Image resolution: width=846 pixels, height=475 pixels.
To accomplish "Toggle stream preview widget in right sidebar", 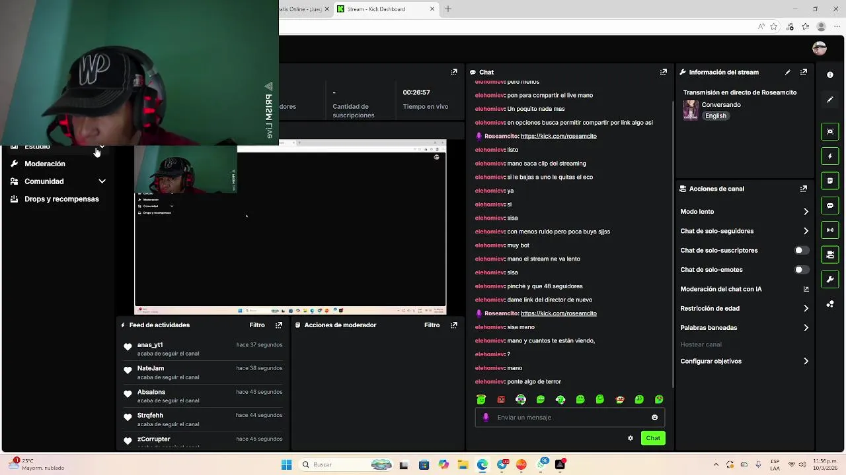I will pyautogui.click(x=830, y=131).
